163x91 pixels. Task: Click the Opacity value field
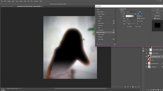point(139,14)
